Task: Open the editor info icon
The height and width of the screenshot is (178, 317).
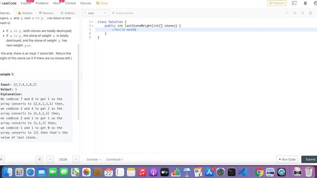Action: (287, 13)
